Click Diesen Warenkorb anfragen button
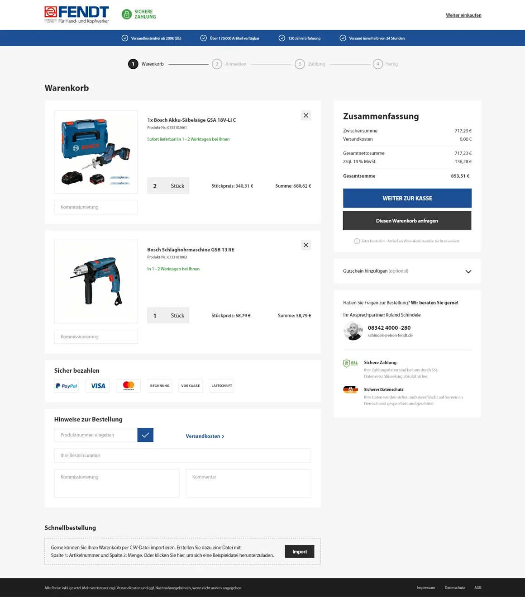Image resolution: width=525 pixels, height=597 pixels. [x=407, y=221]
